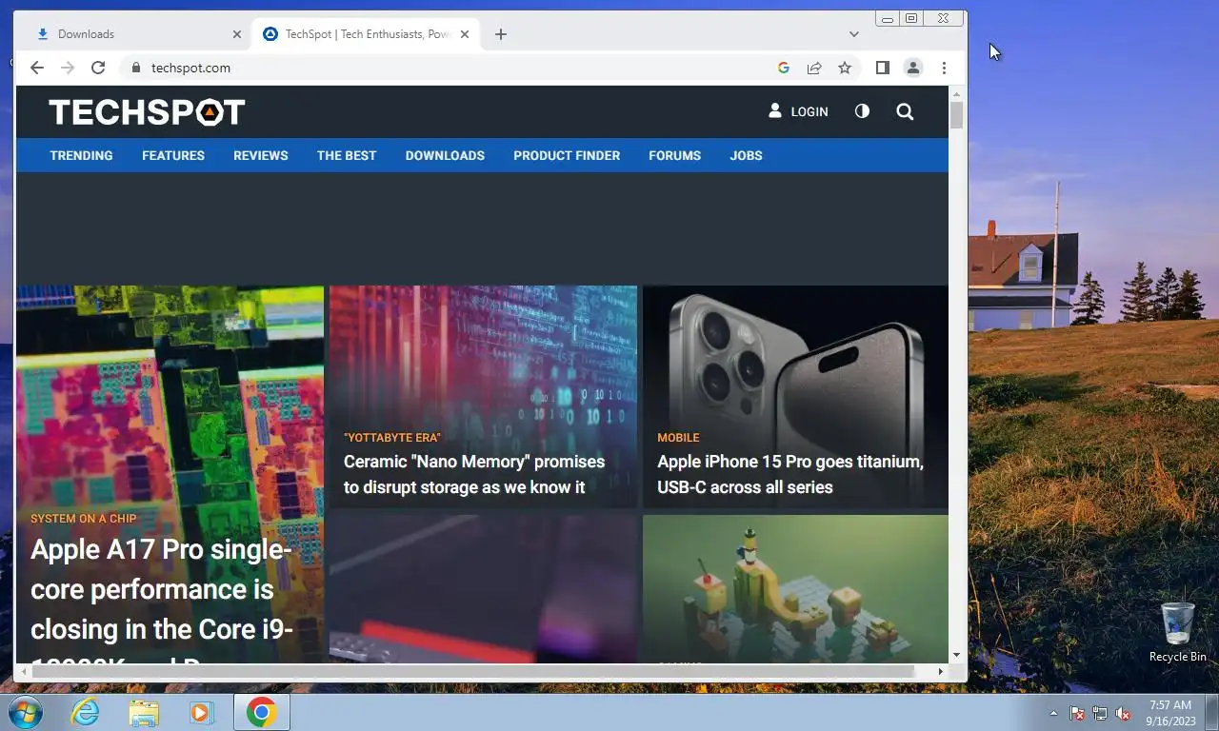The height and width of the screenshot is (731, 1219).
Task: Click the TechSpot logo
Action: pyautogui.click(x=147, y=112)
